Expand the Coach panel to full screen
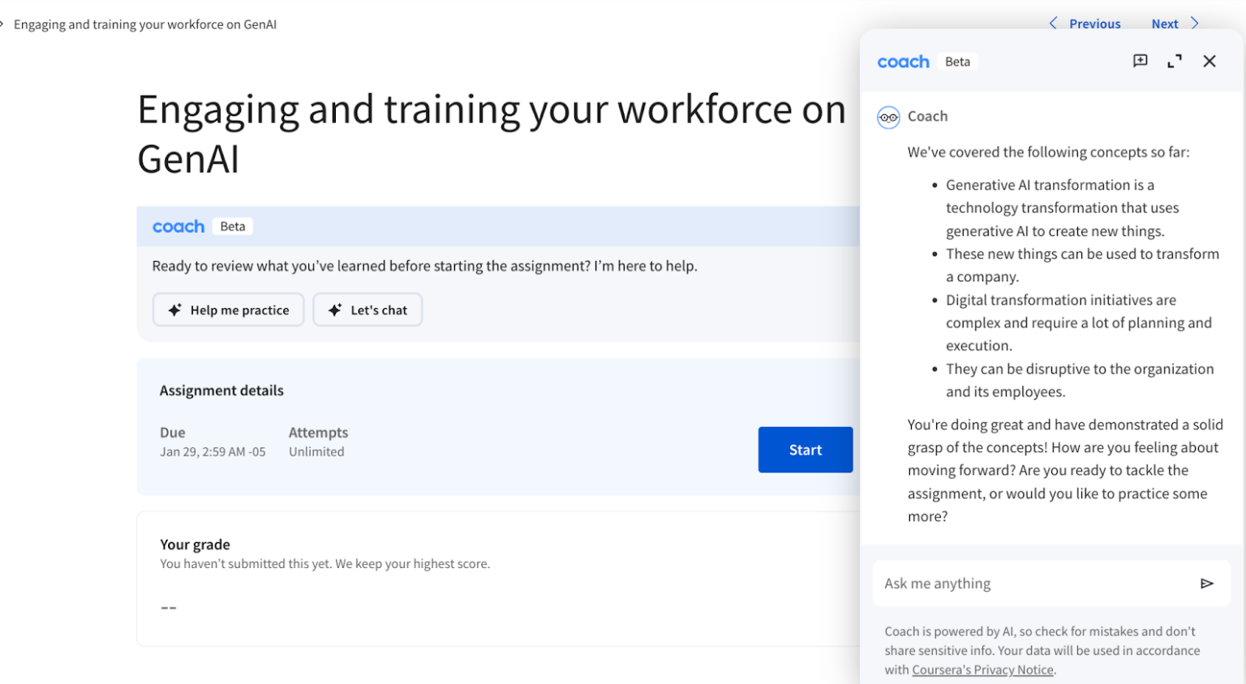The image size is (1246, 684). tap(1175, 61)
